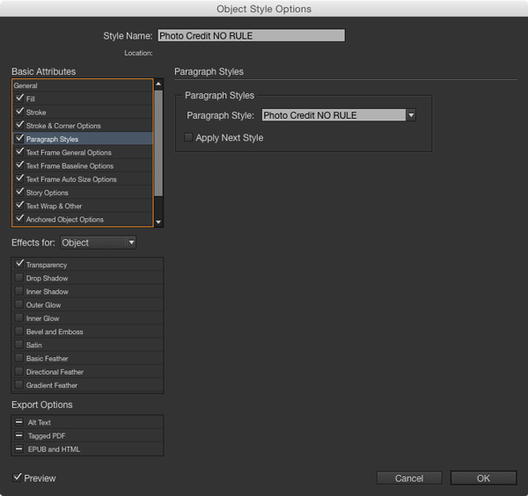Open Anchored Object Options category
The width and height of the screenshot is (528, 496).
click(83, 219)
